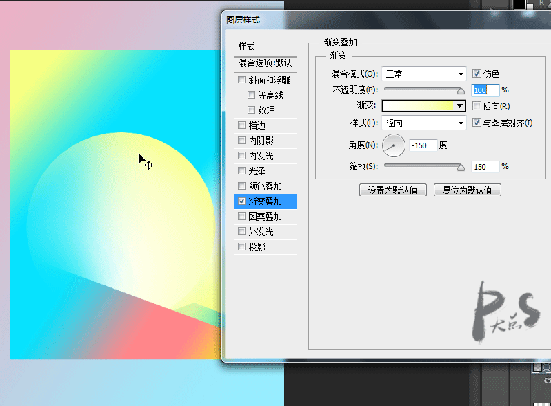The image size is (551, 406).
Task: Check the 外发光 style option
Action: pos(241,232)
